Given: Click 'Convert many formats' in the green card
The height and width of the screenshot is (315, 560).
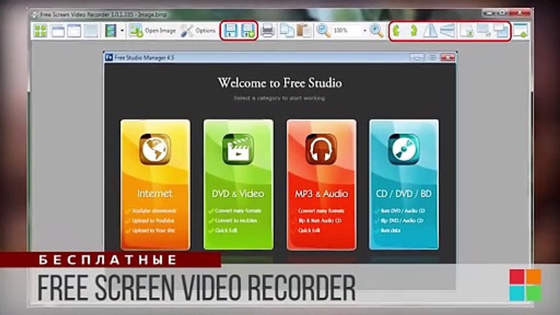Looking at the screenshot, I should coord(238,211).
